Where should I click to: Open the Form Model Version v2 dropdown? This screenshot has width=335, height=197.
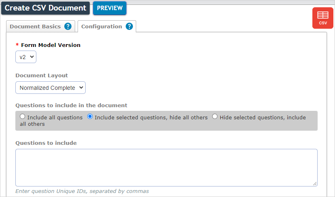click(x=26, y=57)
